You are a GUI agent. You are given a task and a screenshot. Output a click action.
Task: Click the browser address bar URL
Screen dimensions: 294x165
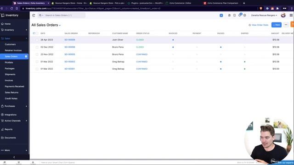click(x=93, y=8)
